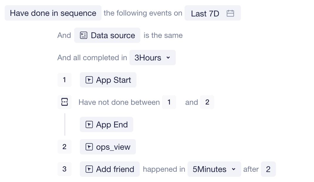Choose the Data source property button
This screenshot has height=182, width=314.
[107, 35]
